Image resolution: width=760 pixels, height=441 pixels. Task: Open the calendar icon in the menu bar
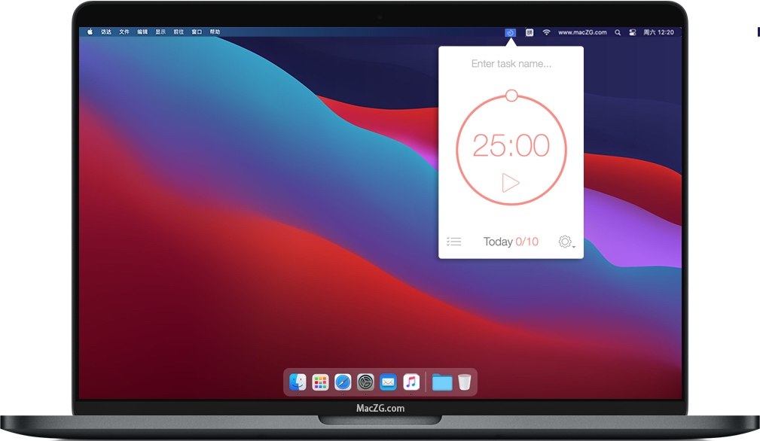[530, 32]
